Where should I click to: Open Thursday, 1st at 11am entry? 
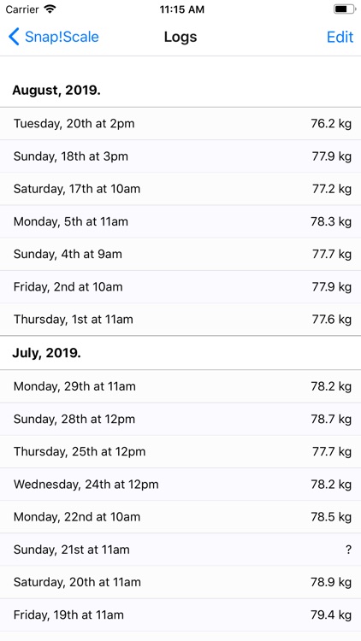tap(180, 320)
